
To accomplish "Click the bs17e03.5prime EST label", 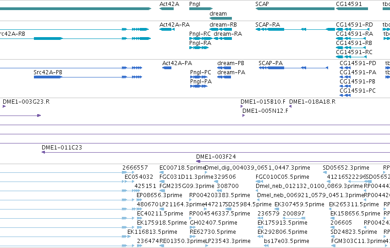I will 286,241.
